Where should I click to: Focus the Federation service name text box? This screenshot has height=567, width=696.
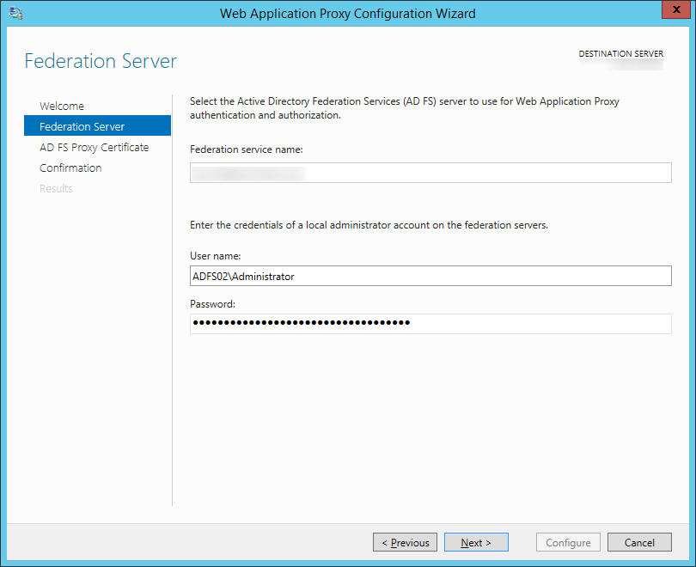tap(430, 173)
